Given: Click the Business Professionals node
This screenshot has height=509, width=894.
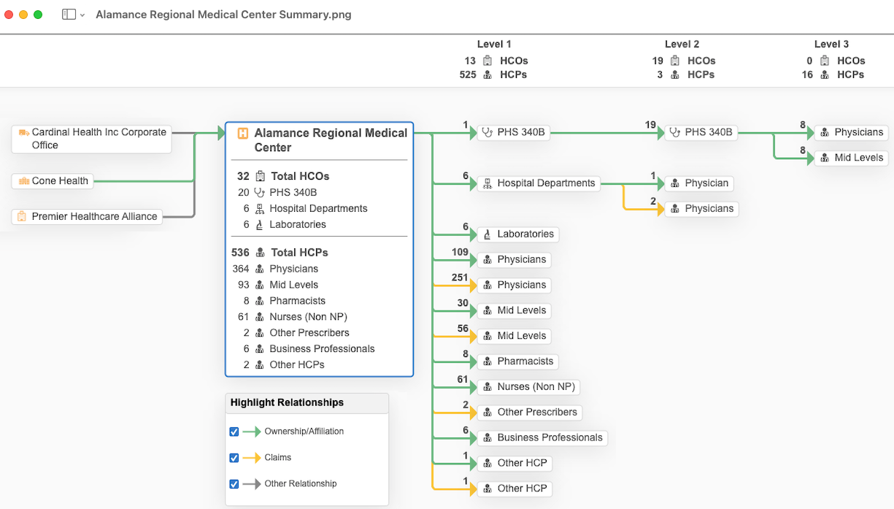Looking at the screenshot, I should coord(542,438).
